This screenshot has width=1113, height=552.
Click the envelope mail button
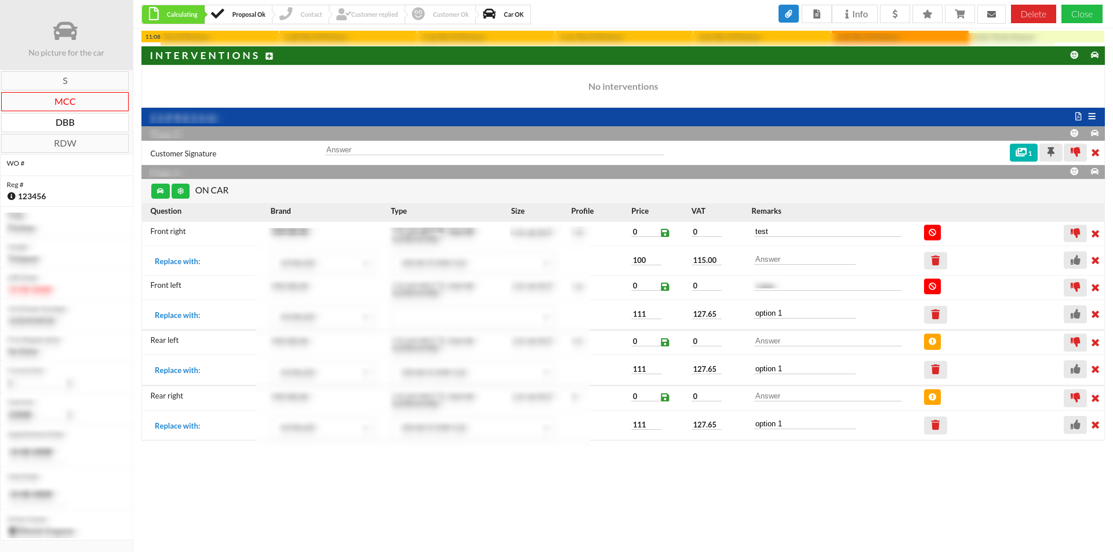point(992,14)
